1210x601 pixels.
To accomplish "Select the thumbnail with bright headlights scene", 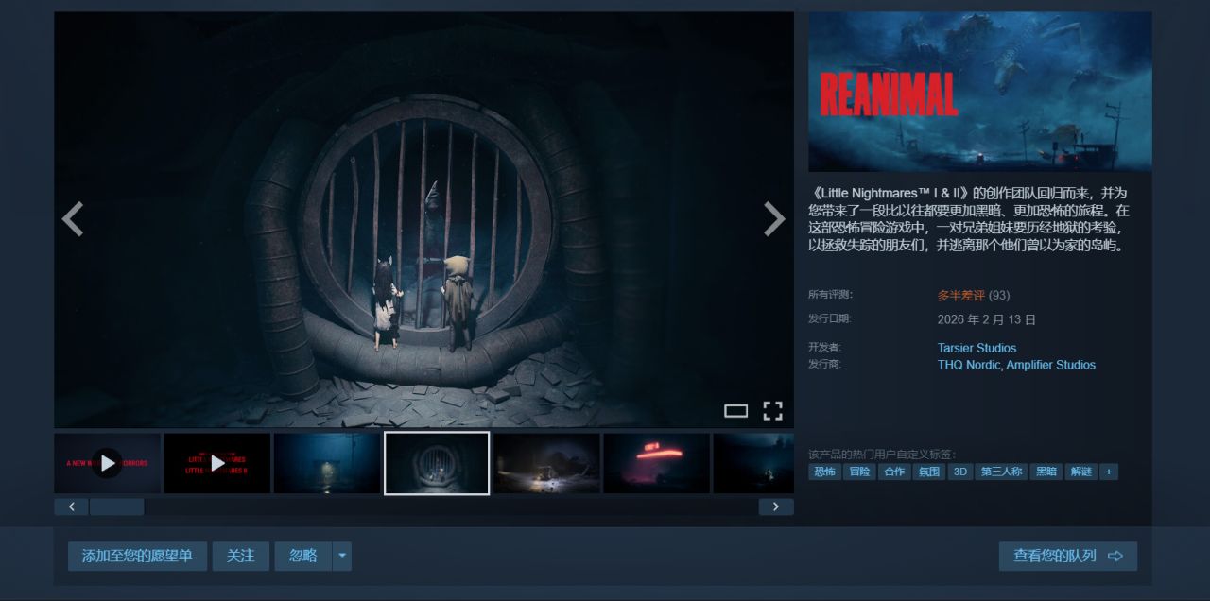I will click(x=546, y=463).
